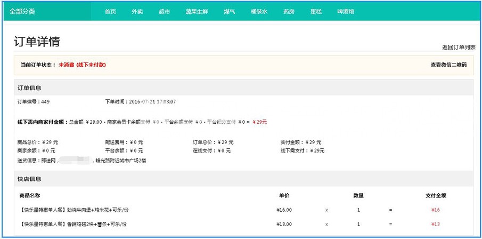Click the red ¥16 payment amount
Screen dimensions: 482x239
point(436,210)
